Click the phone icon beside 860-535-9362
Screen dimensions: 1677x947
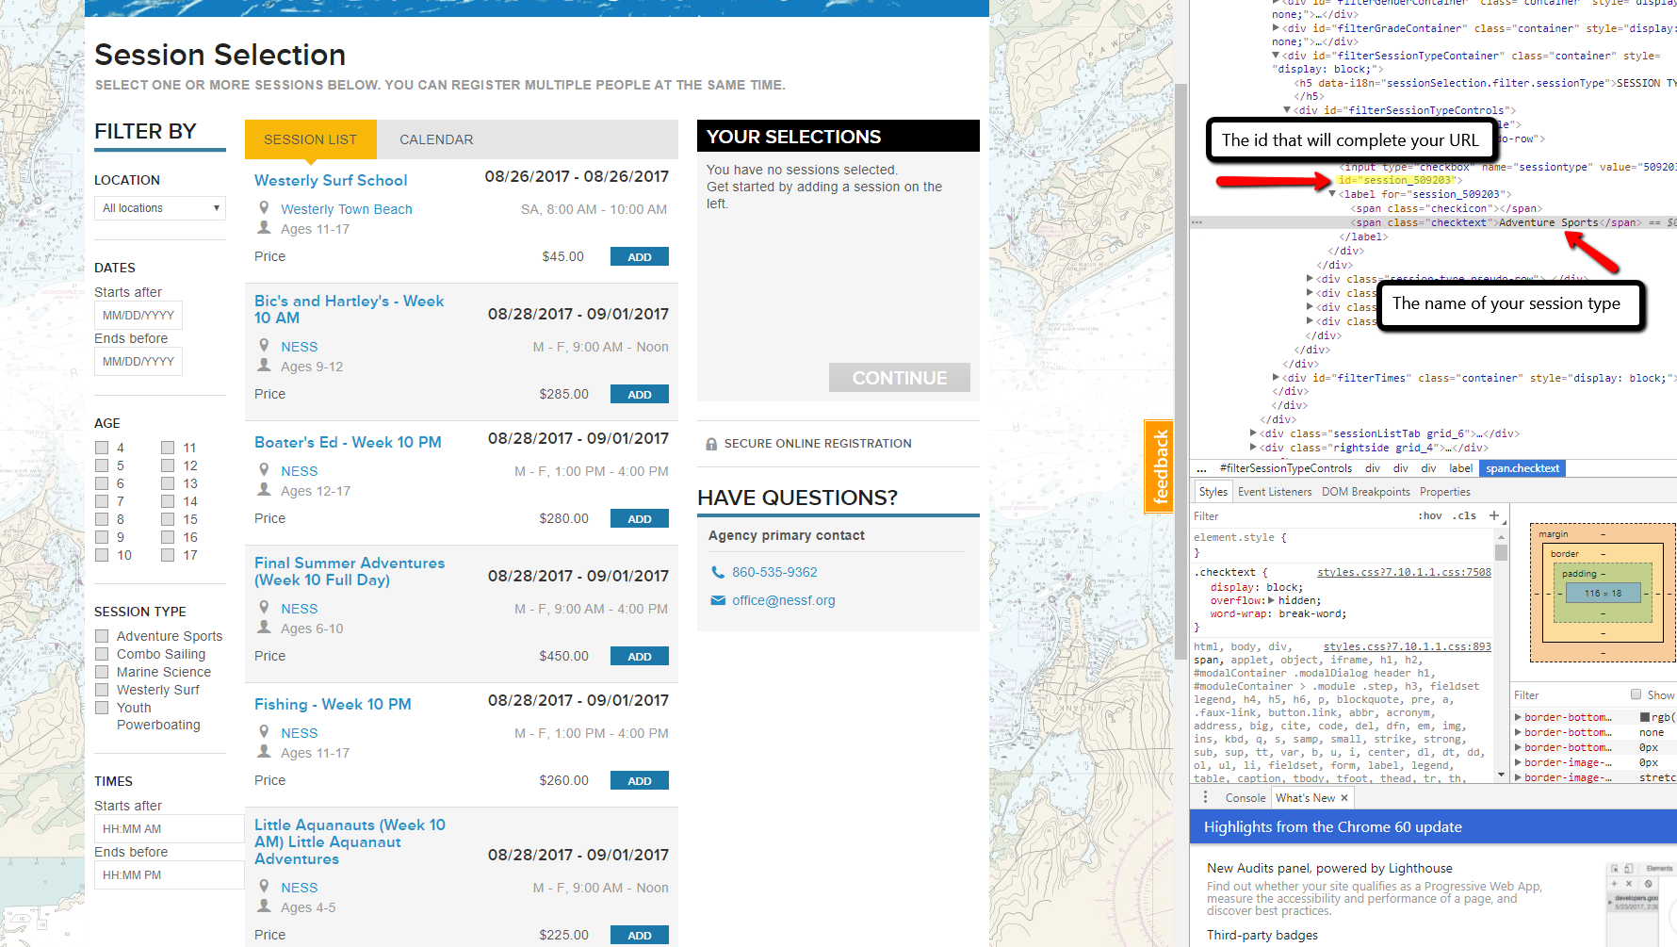pyautogui.click(x=718, y=572)
